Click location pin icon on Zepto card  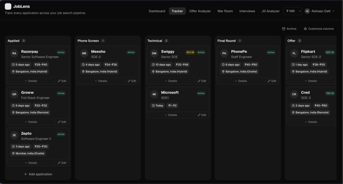click(13, 153)
